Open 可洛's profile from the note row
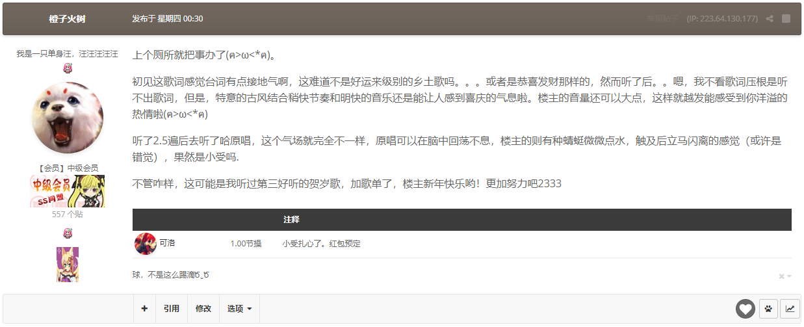804x327 pixels. [x=167, y=243]
